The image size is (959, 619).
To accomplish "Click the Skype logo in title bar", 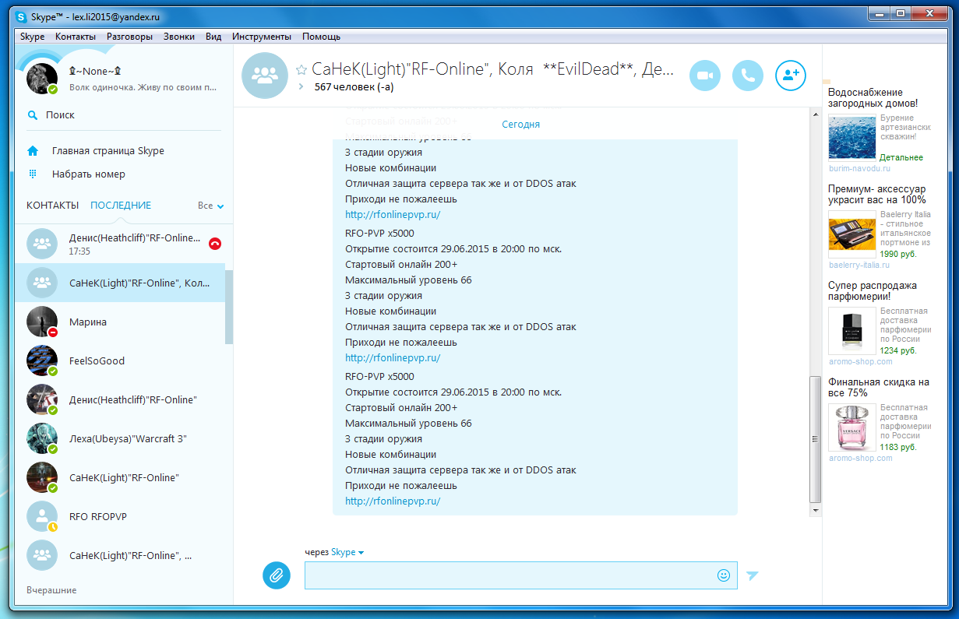I will (x=22, y=16).
